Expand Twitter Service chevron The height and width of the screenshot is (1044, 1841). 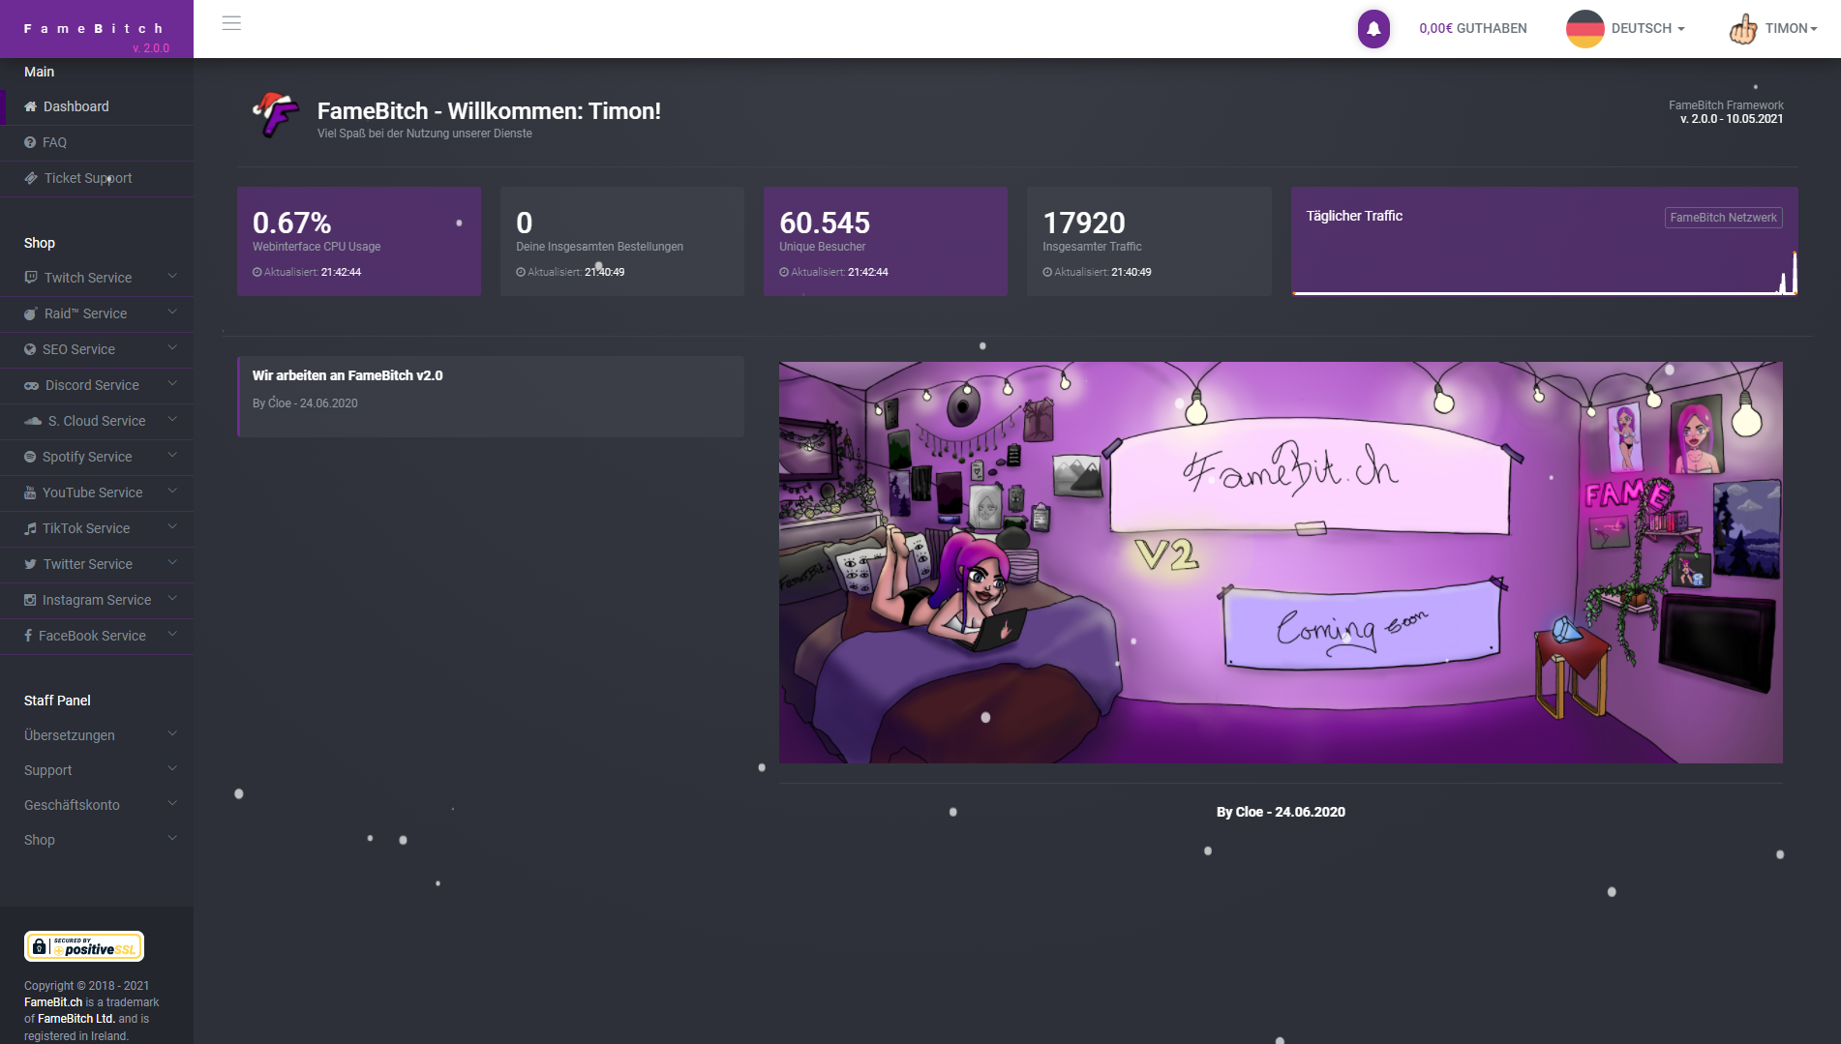[172, 563]
